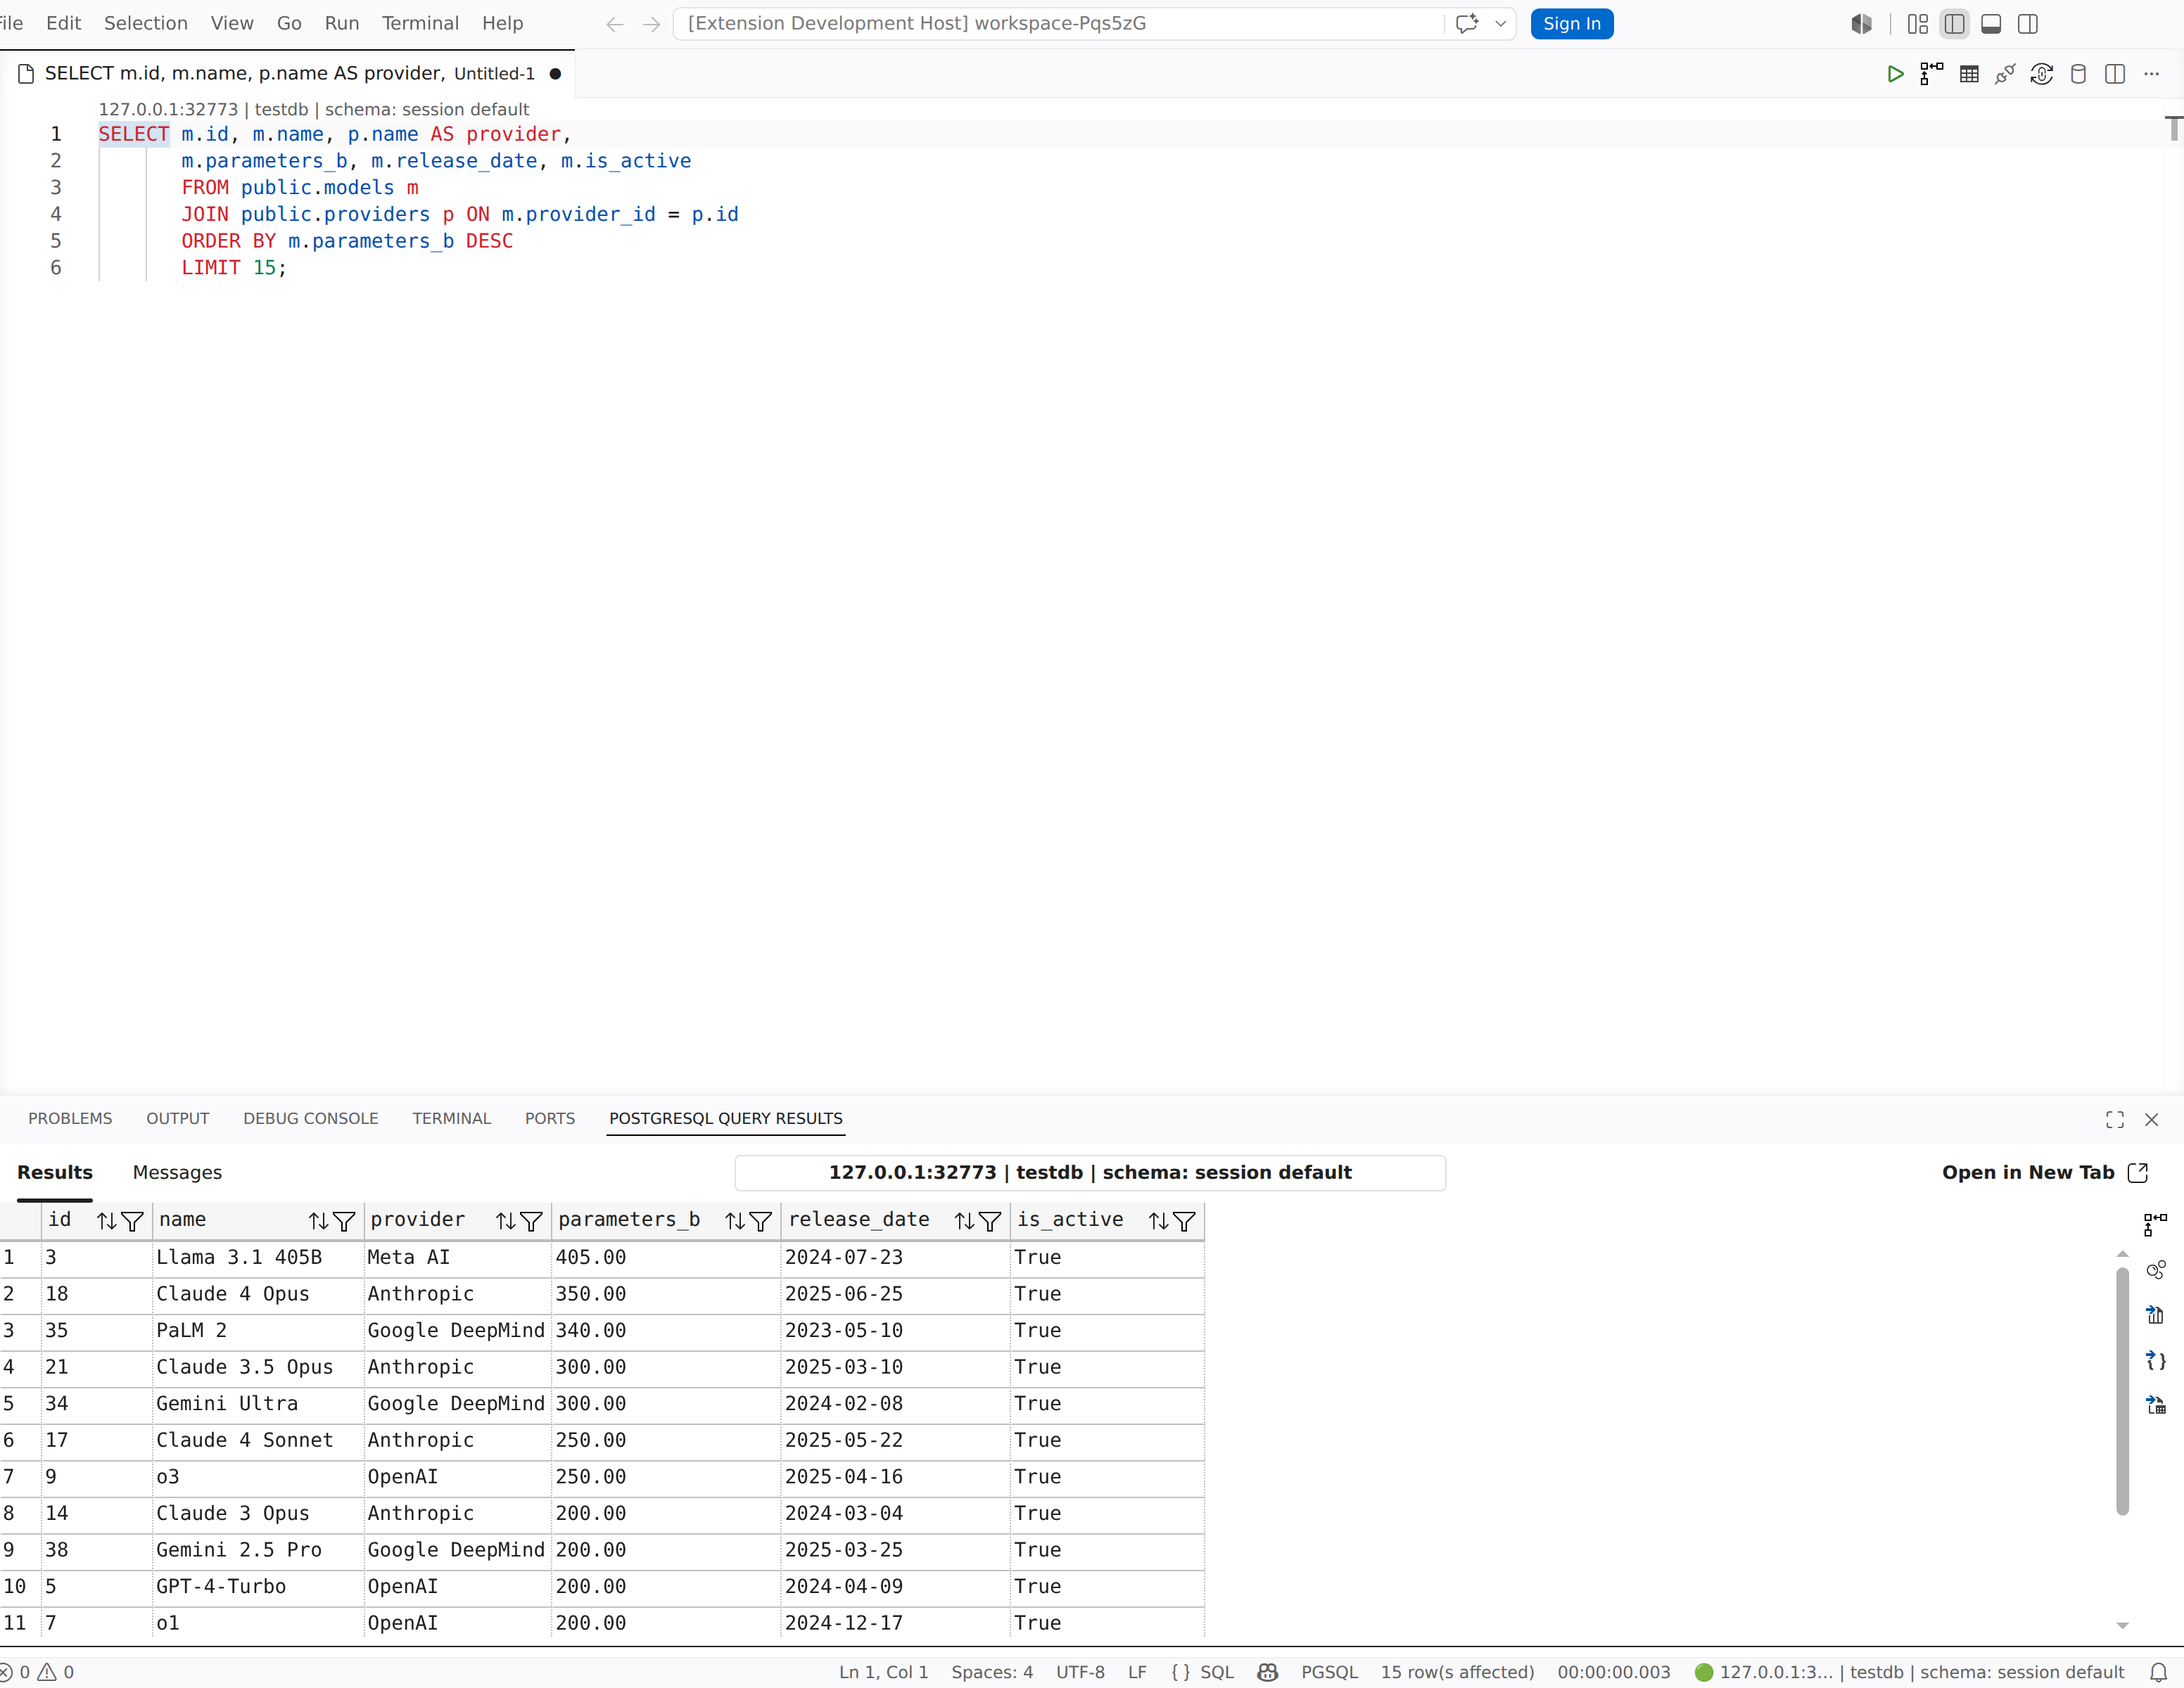Image resolution: width=2184 pixels, height=1688 pixels.
Task: Click the database cylinder icon in editor toolbar
Action: coord(2078,74)
